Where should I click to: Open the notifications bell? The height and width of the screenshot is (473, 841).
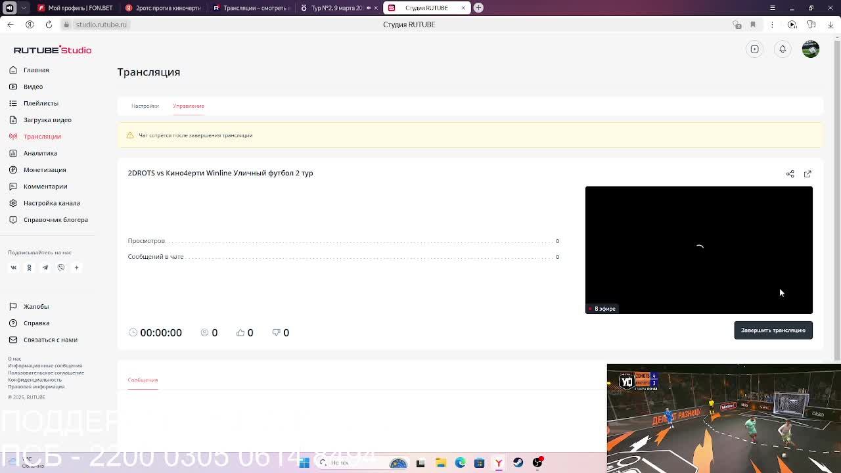tap(783, 49)
